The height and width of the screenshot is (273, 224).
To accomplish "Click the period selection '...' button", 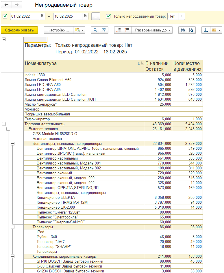I will click(x=96, y=16).
